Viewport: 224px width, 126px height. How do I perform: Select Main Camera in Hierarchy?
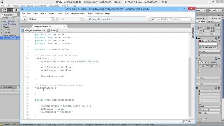coord(9,24)
